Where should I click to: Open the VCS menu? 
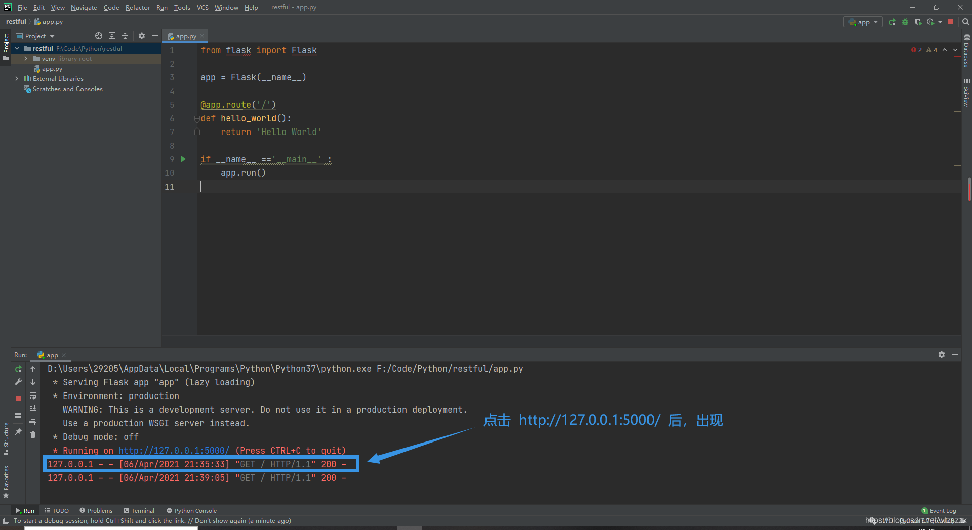point(202,7)
